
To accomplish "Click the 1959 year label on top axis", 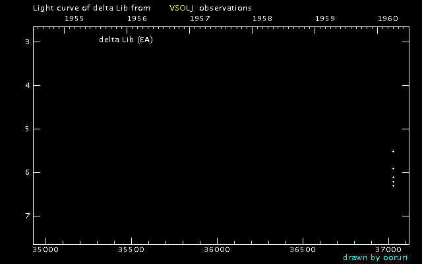I will pyautogui.click(x=325, y=18).
